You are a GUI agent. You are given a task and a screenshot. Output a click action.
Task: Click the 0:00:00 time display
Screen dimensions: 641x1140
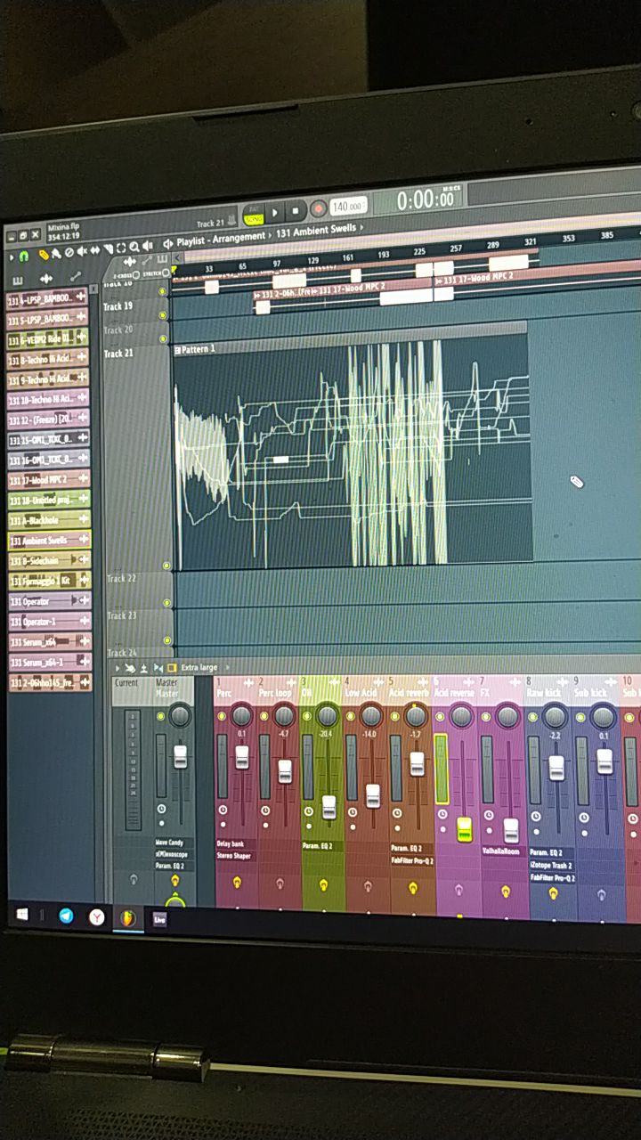tap(426, 199)
